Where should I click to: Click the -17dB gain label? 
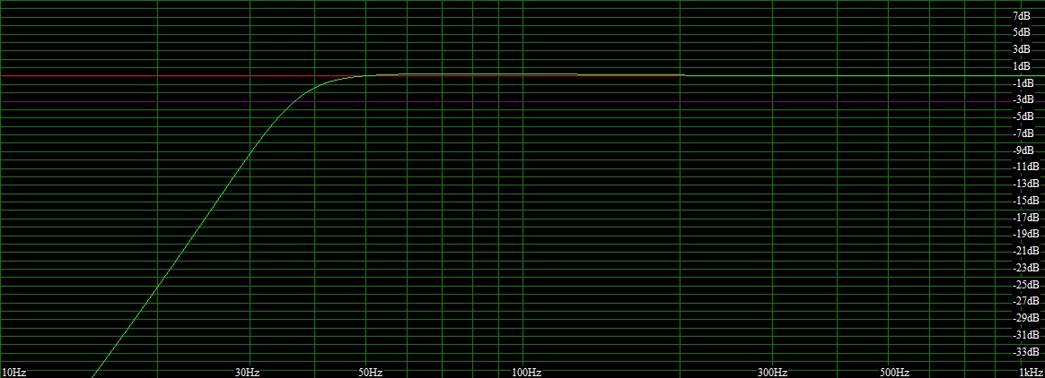point(1024,218)
